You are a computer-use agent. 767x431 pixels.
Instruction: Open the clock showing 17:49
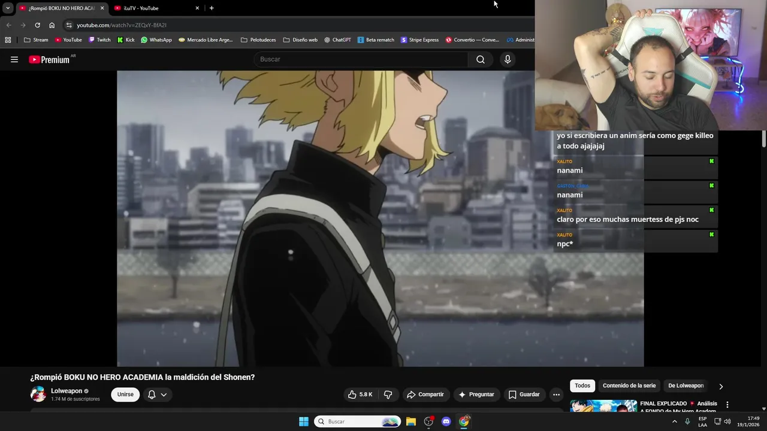click(748, 421)
